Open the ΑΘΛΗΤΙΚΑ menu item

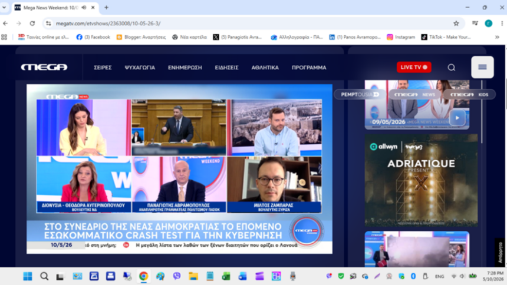click(265, 68)
